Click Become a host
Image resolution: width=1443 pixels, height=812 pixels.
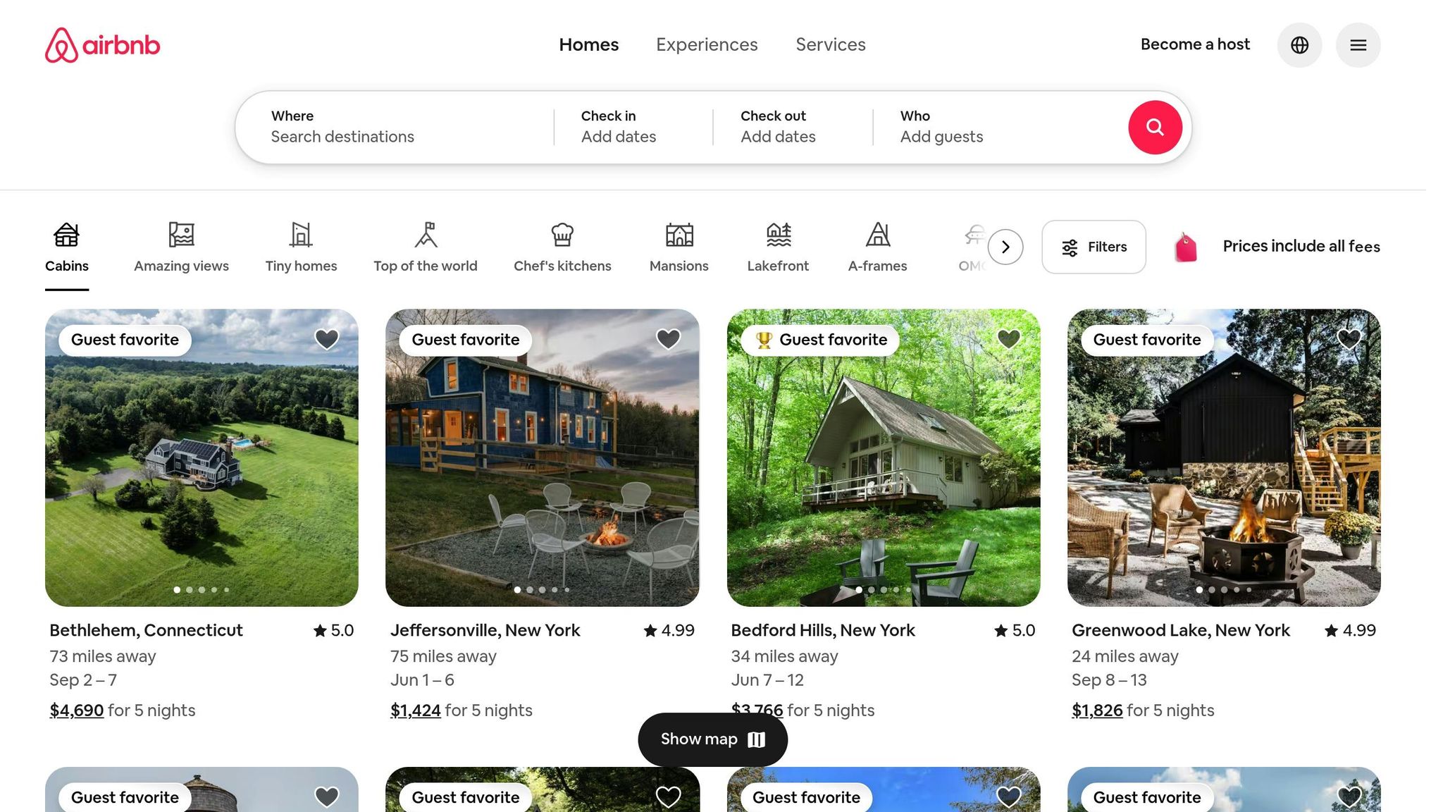click(x=1195, y=44)
